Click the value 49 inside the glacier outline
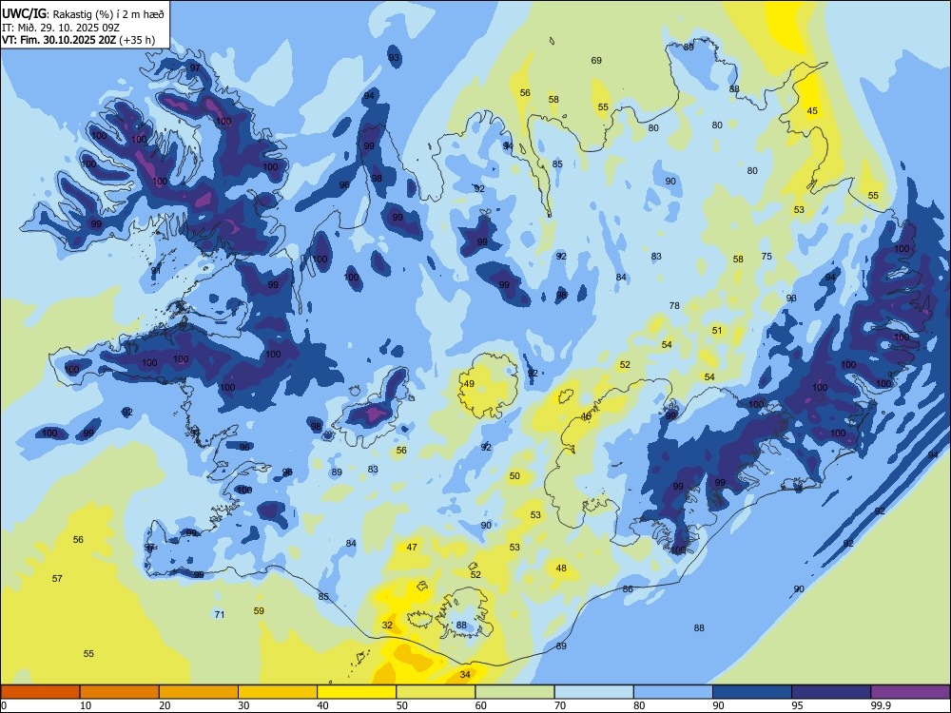The width and height of the screenshot is (951, 713). click(469, 384)
